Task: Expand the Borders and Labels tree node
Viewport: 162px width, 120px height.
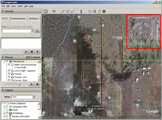Action: (x=4, y=116)
